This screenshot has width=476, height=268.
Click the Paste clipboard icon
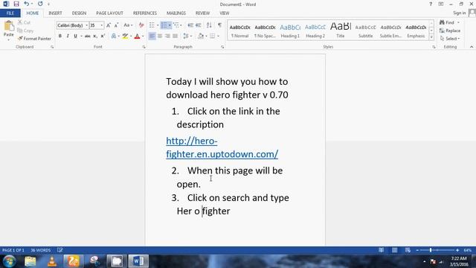tap(9, 27)
